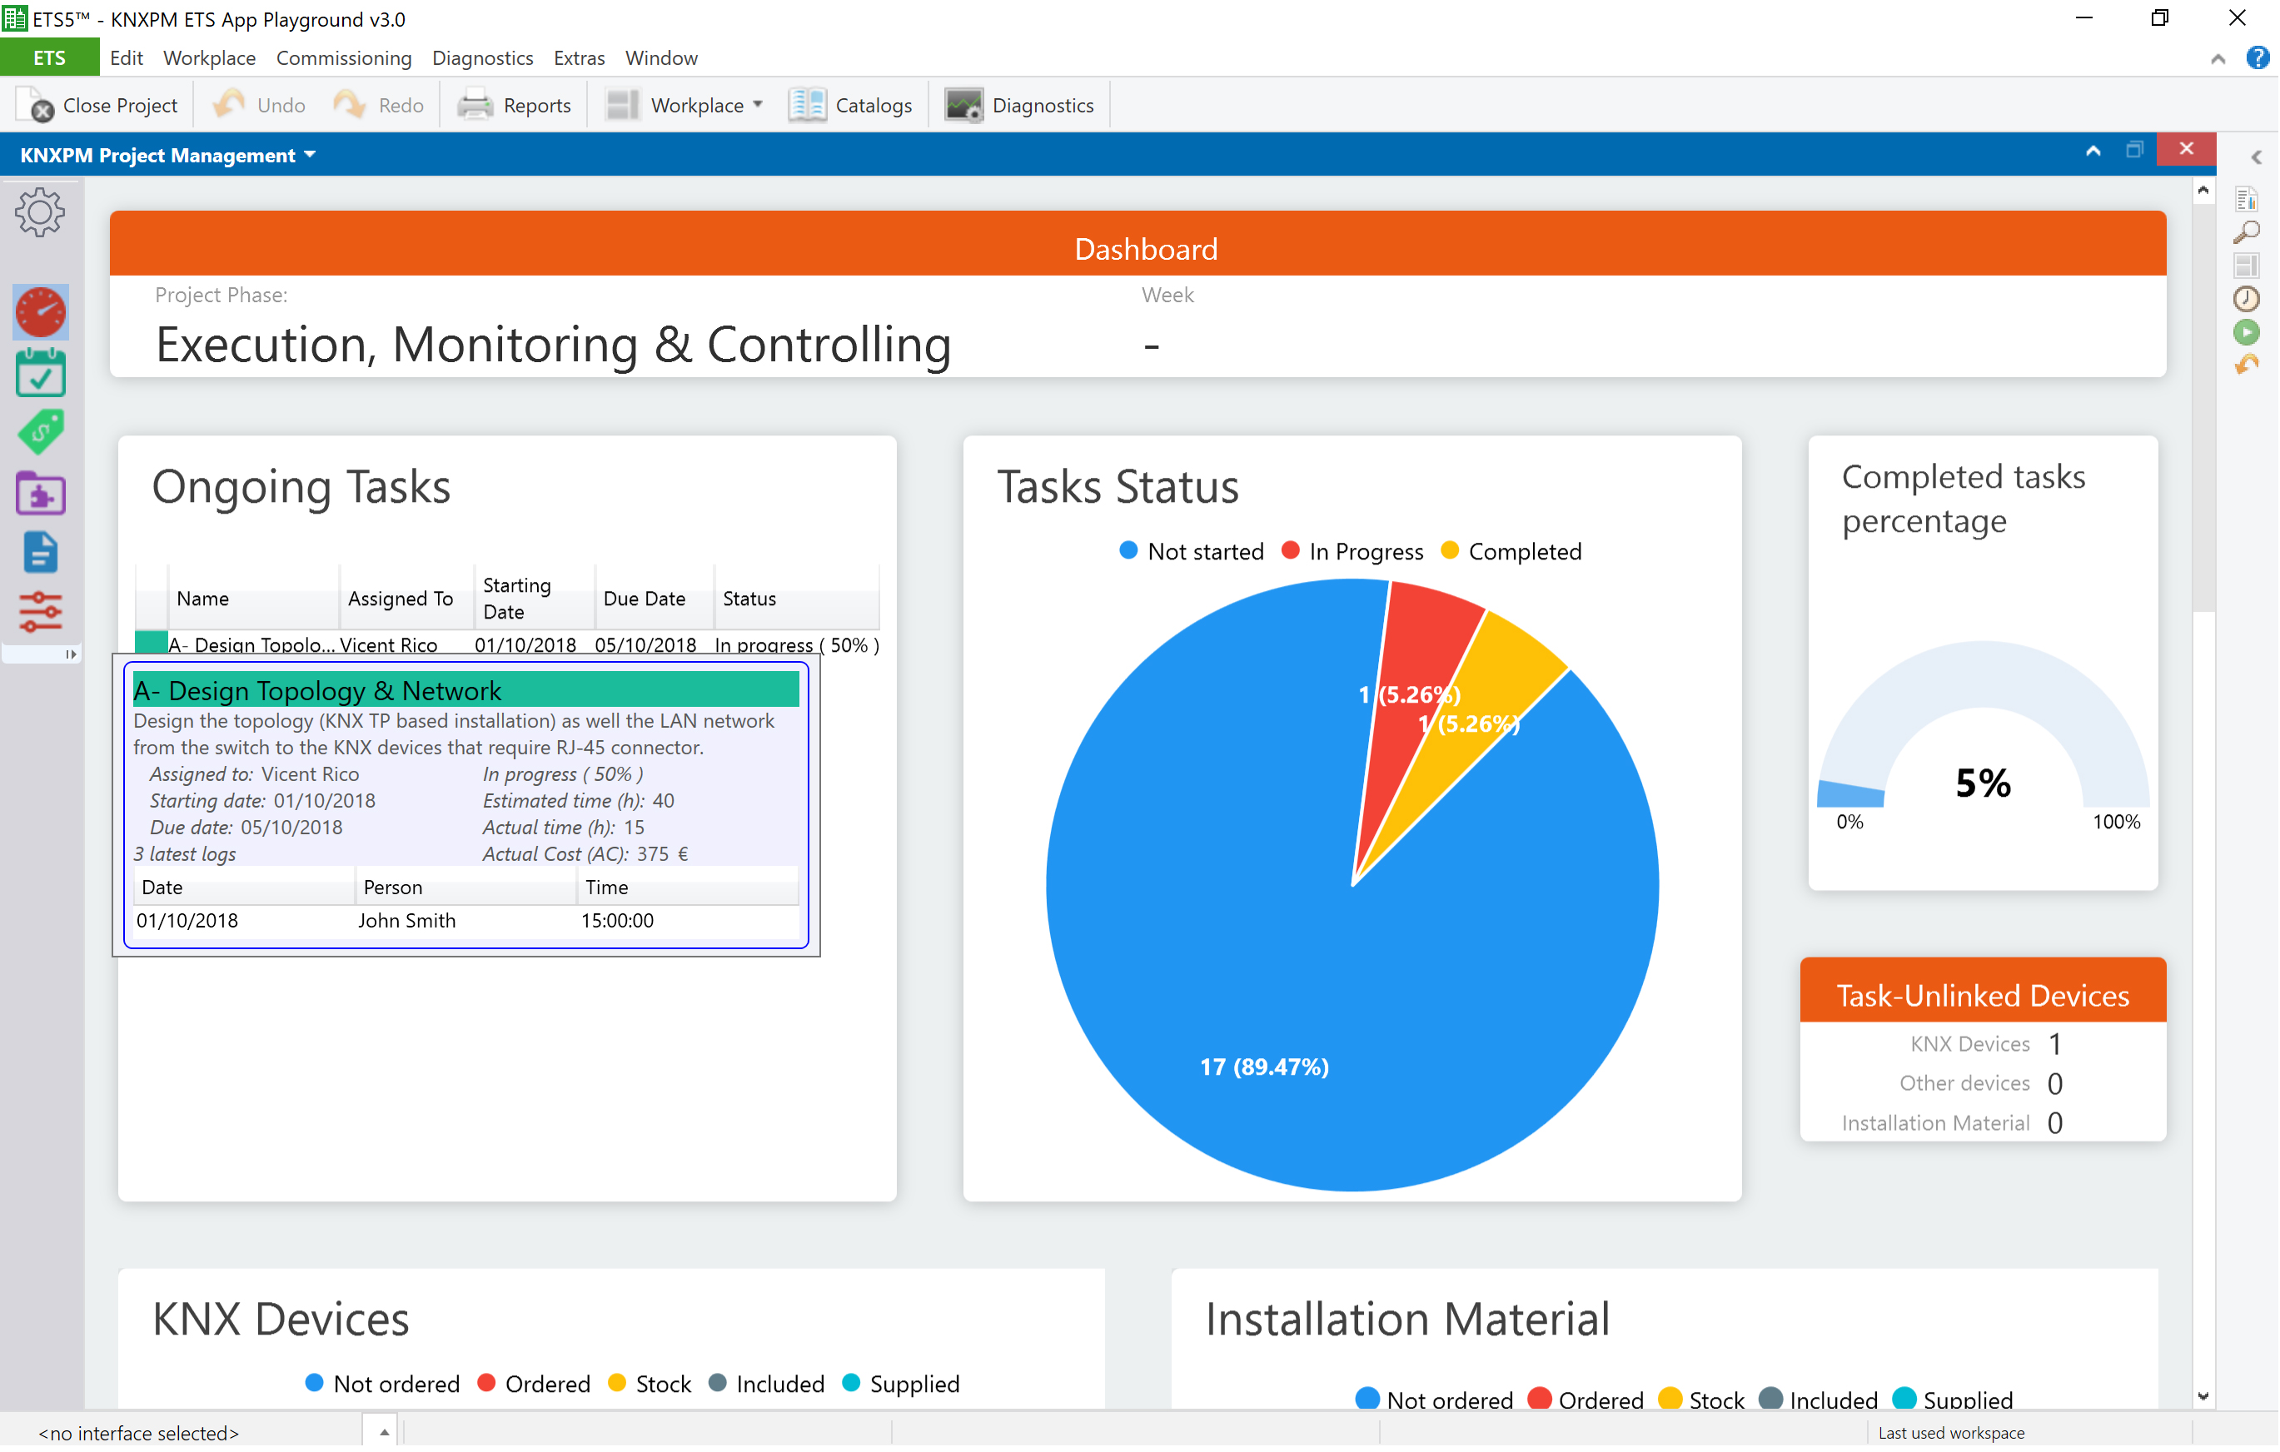Select the A- Design Topolo... task row

507,644
